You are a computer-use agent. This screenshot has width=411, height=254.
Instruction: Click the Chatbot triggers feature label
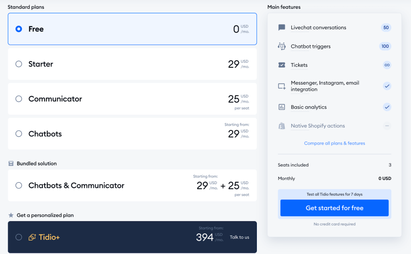tap(311, 46)
